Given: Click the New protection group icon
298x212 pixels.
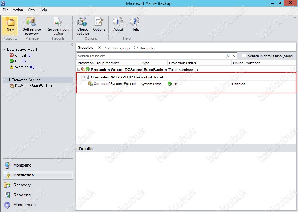Looking at the screenshot, I should pos(10,22).
